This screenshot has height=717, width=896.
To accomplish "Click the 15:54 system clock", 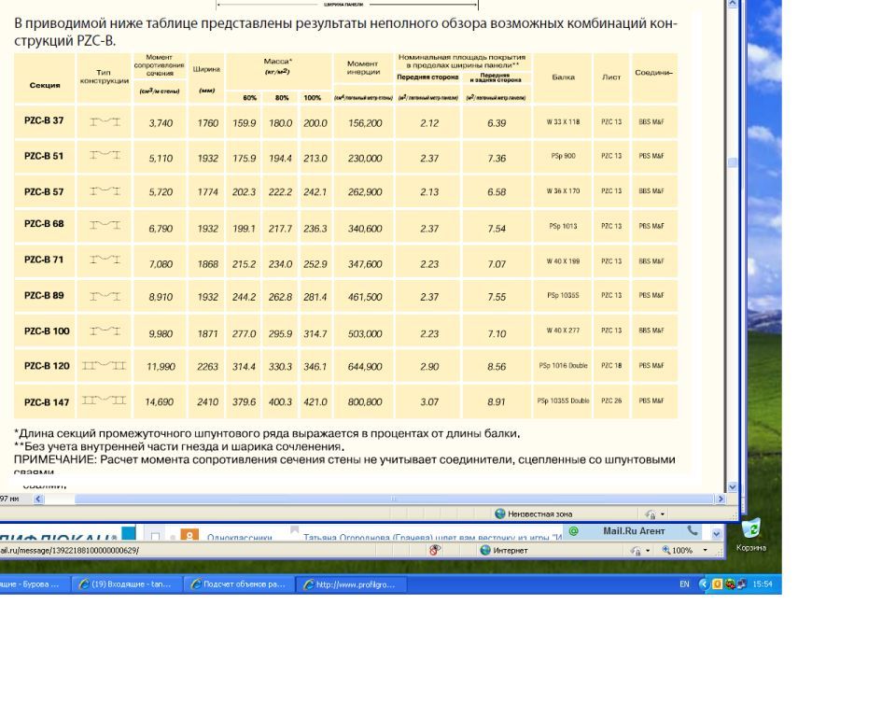I will [x=763, y=584].
